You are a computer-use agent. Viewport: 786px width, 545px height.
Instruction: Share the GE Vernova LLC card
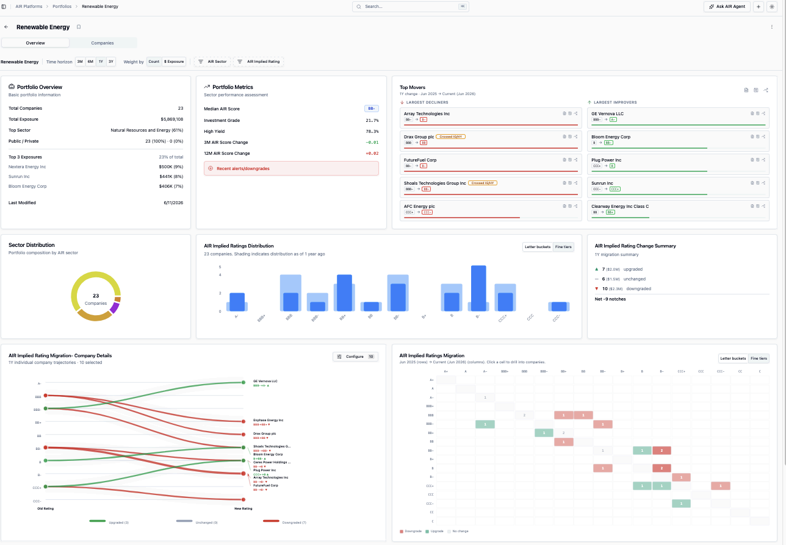tap(763, 113)
